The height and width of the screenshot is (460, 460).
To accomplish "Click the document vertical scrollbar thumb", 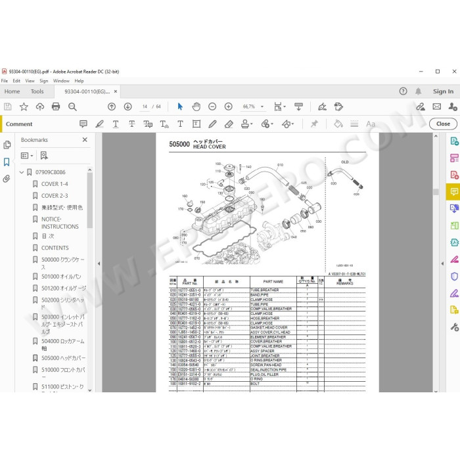I will pyautogui.click(x=436, y=192).
